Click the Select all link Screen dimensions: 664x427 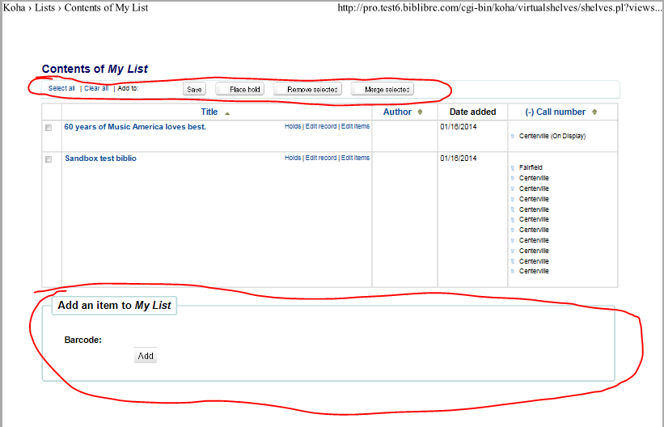click(61, 88)
